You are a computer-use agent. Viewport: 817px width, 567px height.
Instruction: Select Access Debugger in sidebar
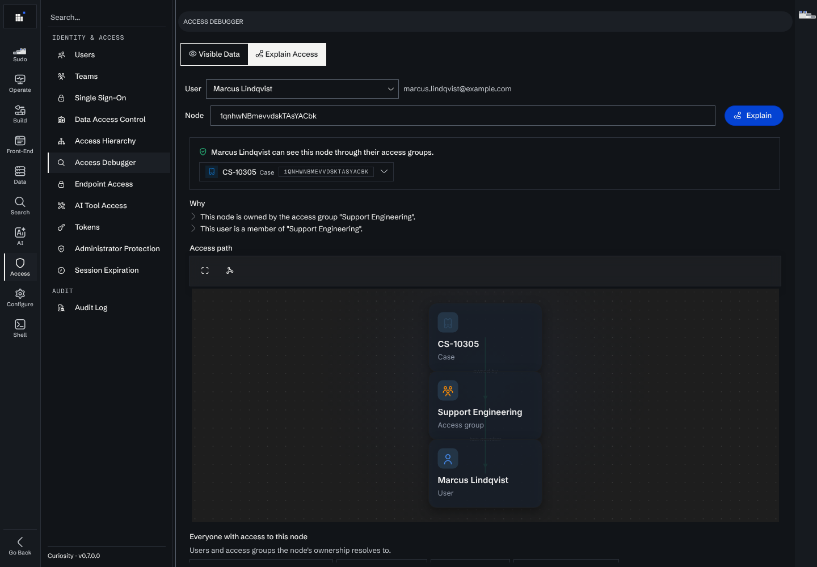tap(109, 163)
